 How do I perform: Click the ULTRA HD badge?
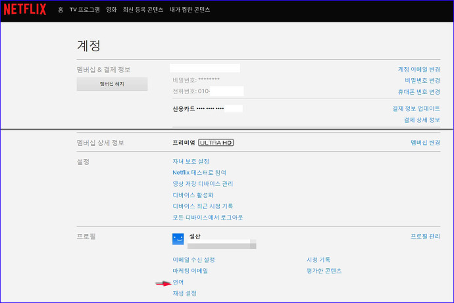tap(216, 143)
